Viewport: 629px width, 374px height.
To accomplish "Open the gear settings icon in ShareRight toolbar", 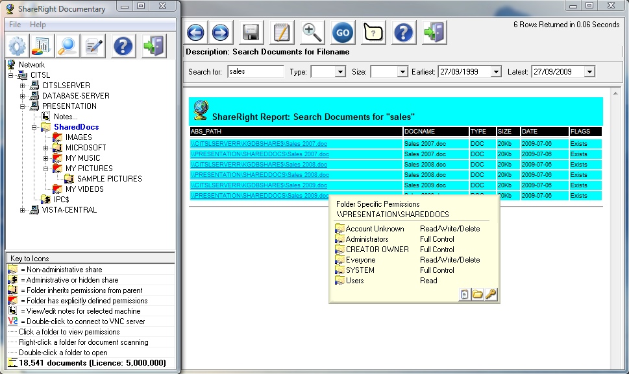I will pyautogui.click(x=17, y=46).
